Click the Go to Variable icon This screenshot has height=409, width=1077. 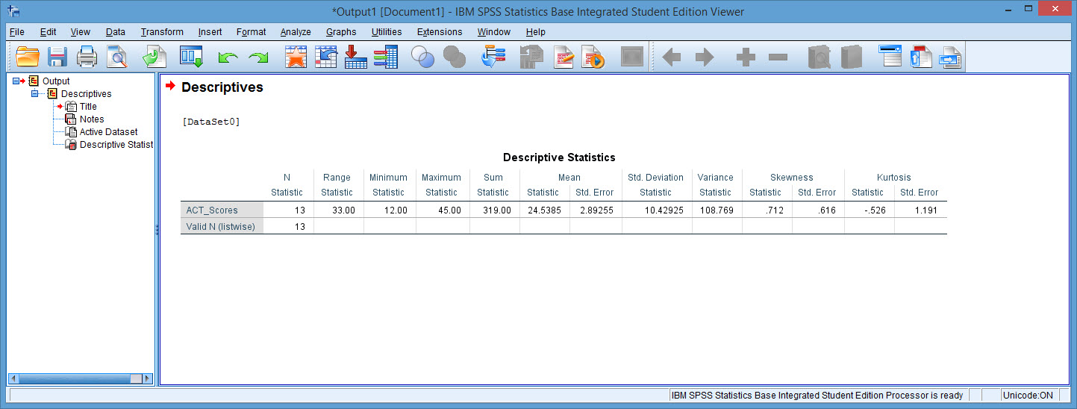pyautogui.click(x=356, y=57)
